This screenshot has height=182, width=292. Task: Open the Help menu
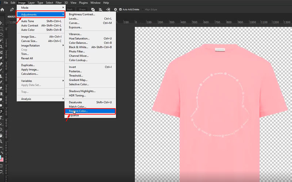pyautogui.click(x=106, y=3)
